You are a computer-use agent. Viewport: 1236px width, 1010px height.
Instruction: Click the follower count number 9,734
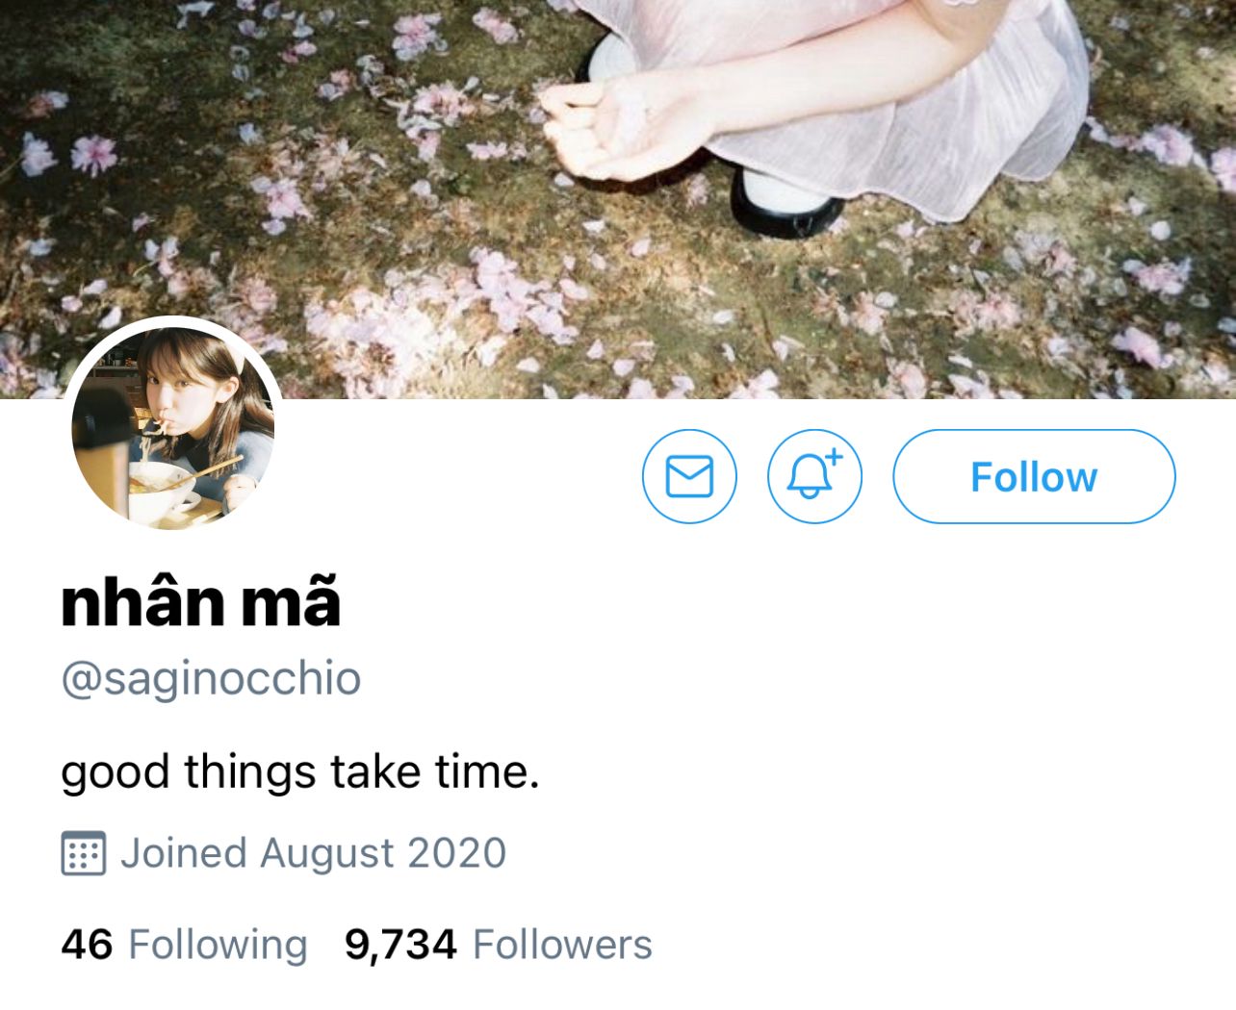tap(400, 945)
